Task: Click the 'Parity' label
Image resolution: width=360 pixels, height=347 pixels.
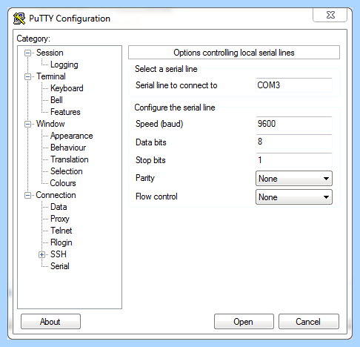Action: click(x=145, y=178)
